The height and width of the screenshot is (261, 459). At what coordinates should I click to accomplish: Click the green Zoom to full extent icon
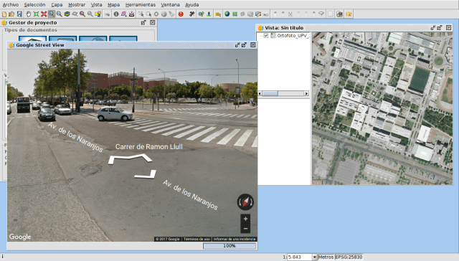click(x=36, y=14)
